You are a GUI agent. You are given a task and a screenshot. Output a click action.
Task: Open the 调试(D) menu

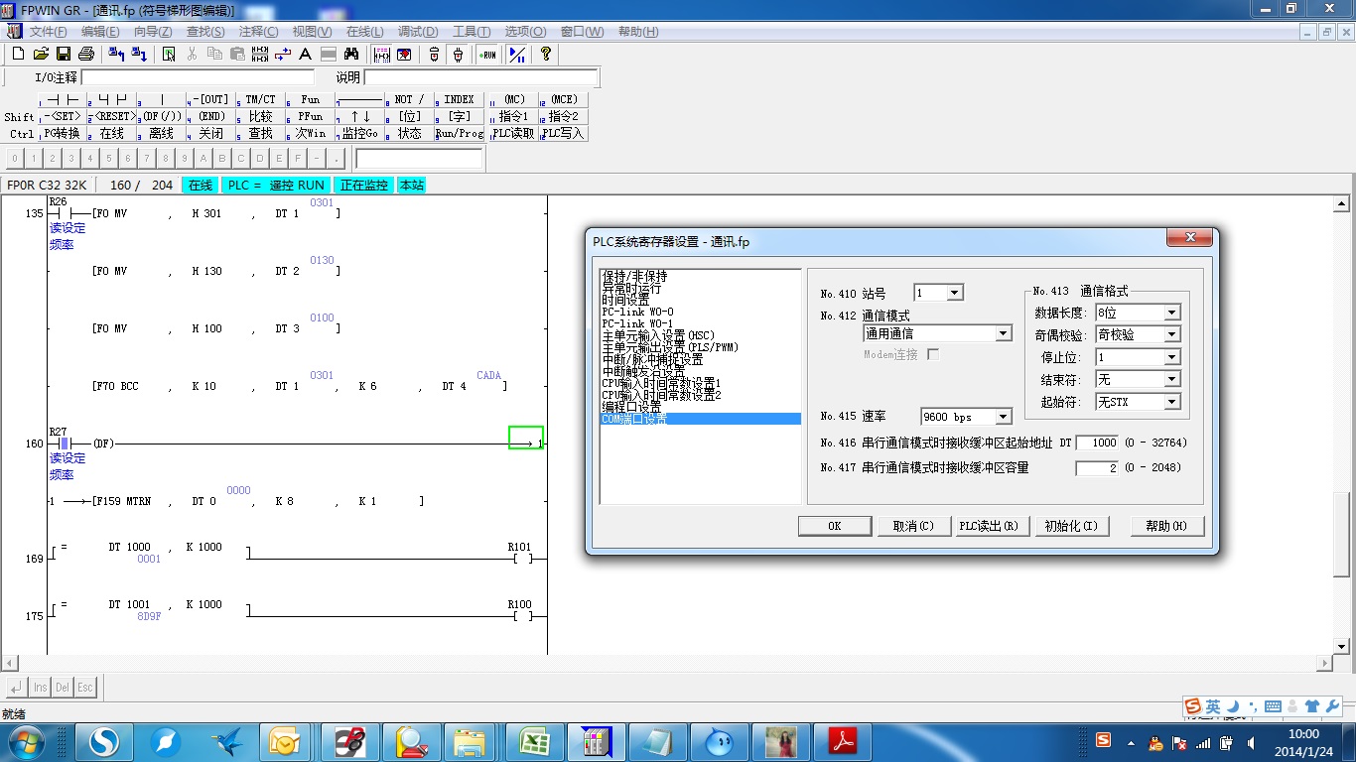click(x=418, y=32)
